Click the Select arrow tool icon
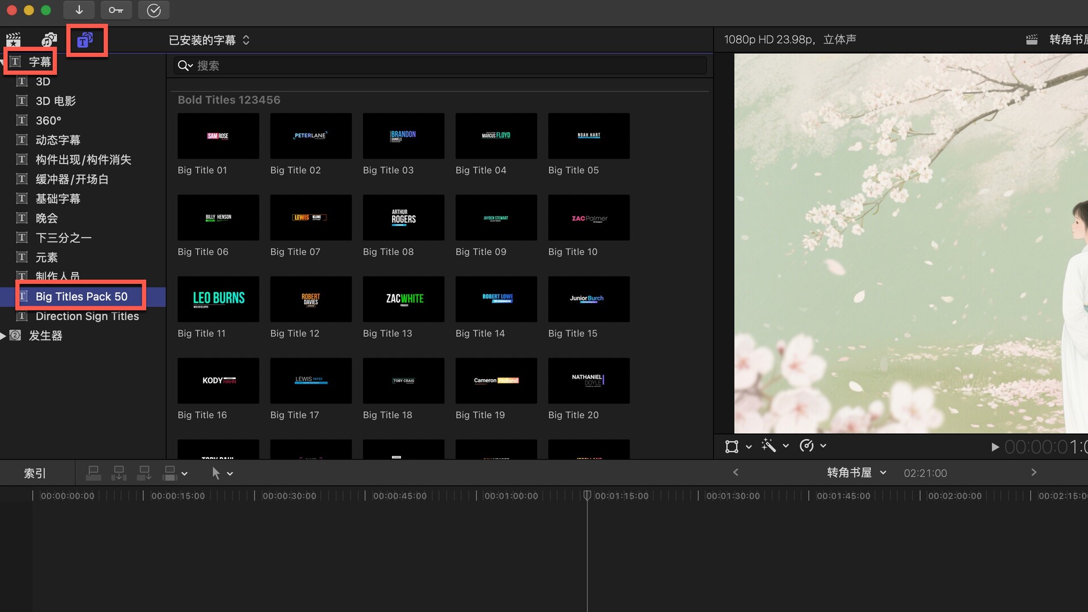 pos(216,473)
